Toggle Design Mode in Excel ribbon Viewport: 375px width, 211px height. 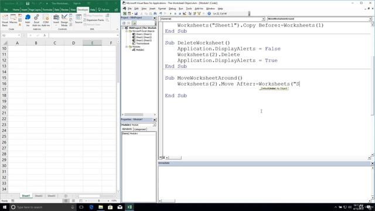coord(64,20)
